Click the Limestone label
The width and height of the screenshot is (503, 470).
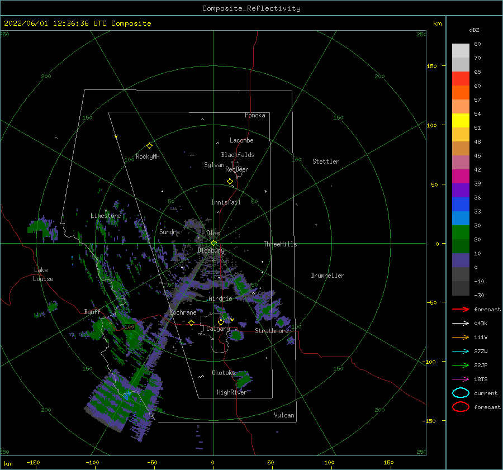tap(106, 216)
